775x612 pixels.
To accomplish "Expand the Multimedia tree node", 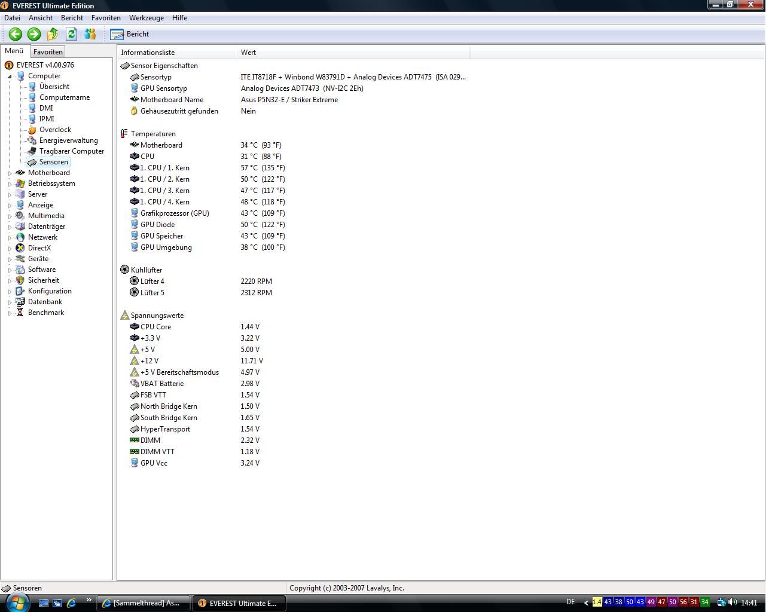I will point(10,216).
